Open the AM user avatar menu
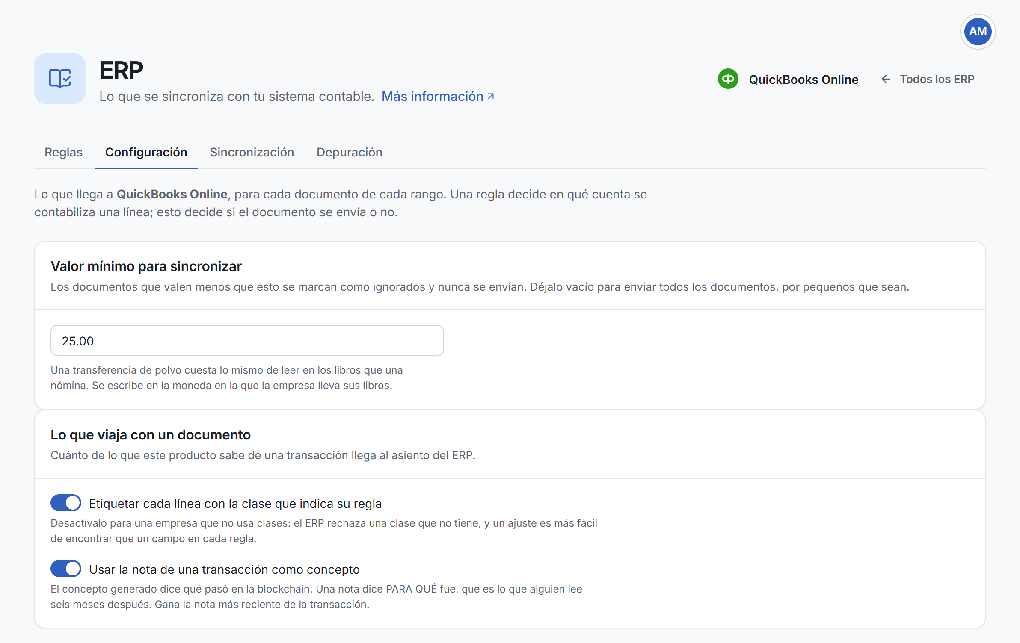The width and height of the screenshot is (1020, 643). [978, 32]
